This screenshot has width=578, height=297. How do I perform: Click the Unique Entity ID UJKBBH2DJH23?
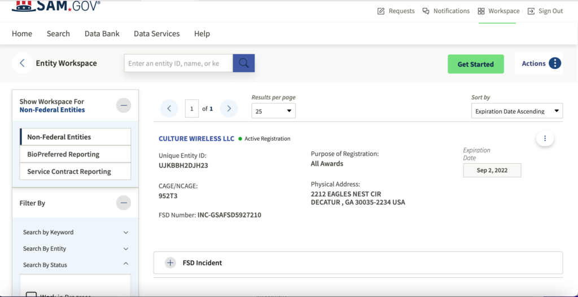[x=183, y=165]
